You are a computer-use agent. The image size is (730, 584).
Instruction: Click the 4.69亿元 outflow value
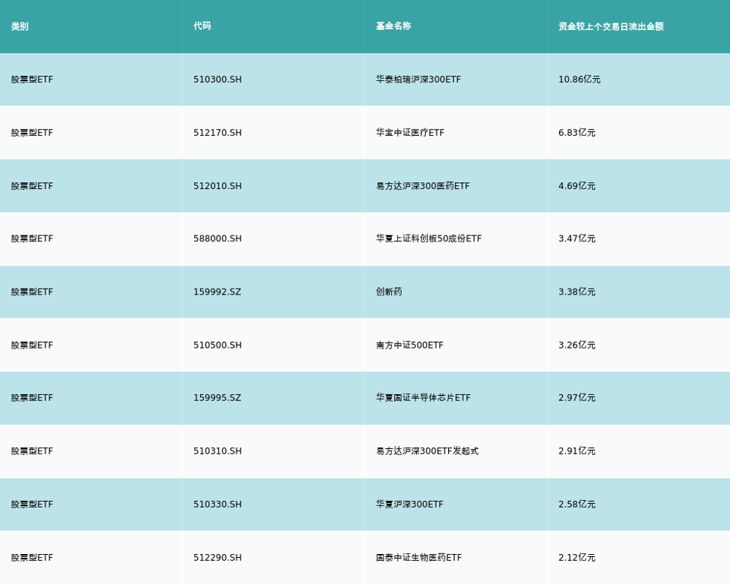pos(576,186)
